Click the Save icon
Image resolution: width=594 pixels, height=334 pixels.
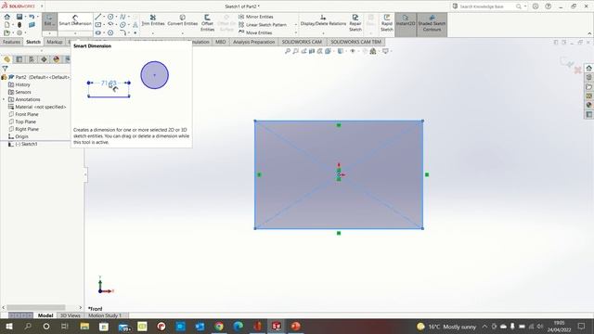click(19, 17)
